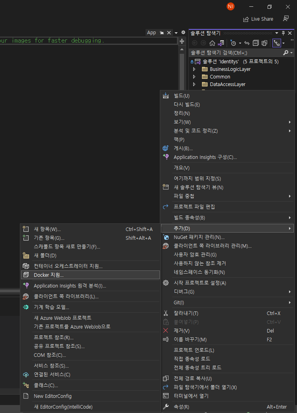Screen dimensions: 297x413
Task: Click the editor scrollbar up arrow
Action: pyautogui.click(x=182, y=49)
